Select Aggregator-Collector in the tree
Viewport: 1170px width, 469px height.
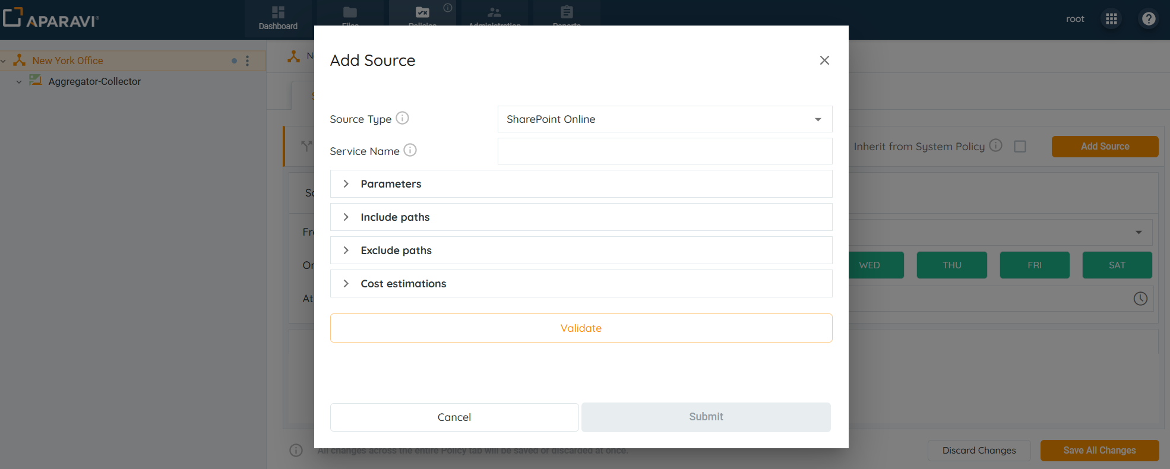(94, 81)
